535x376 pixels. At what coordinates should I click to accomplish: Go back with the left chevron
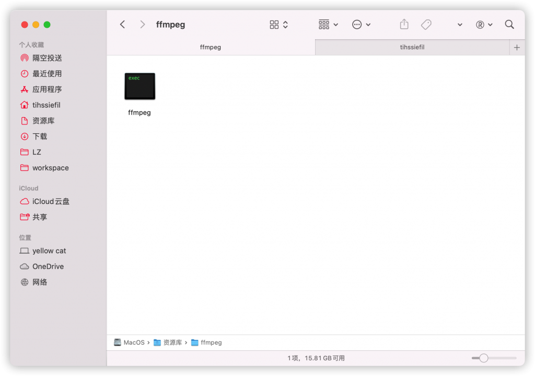(x=123, y=25)
